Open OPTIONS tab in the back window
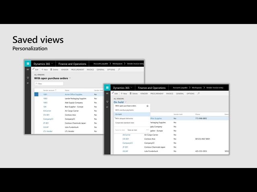 [x=111, y=70]
